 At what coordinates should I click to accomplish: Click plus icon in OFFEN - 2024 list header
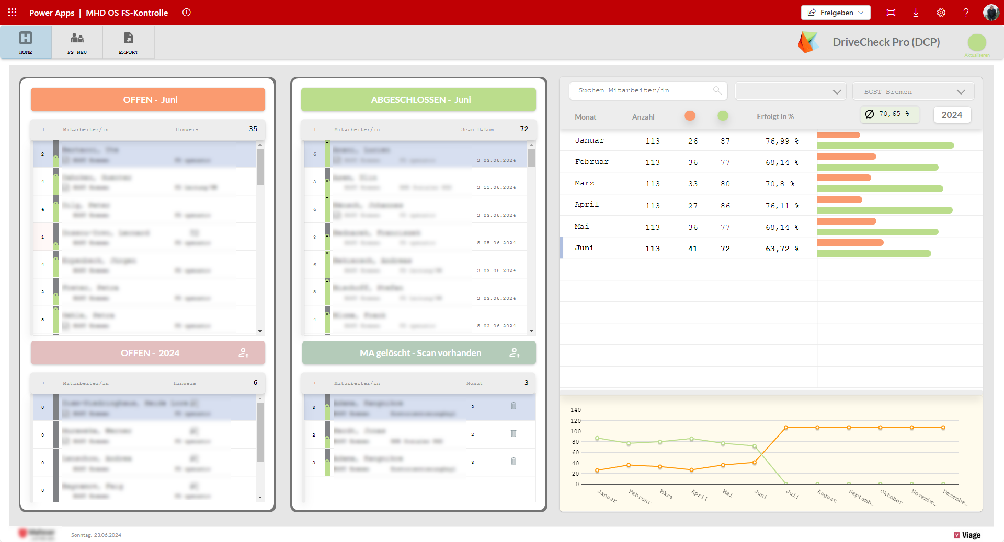(x=43, y=383)
